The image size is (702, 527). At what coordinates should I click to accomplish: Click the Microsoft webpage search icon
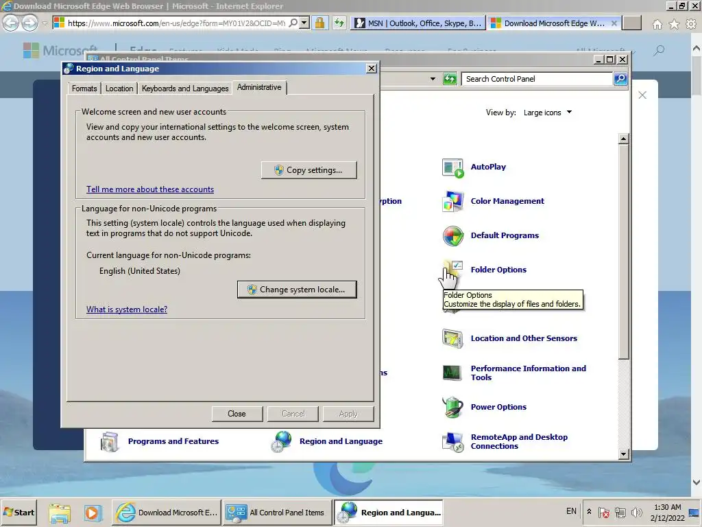[x=659, y=51]
